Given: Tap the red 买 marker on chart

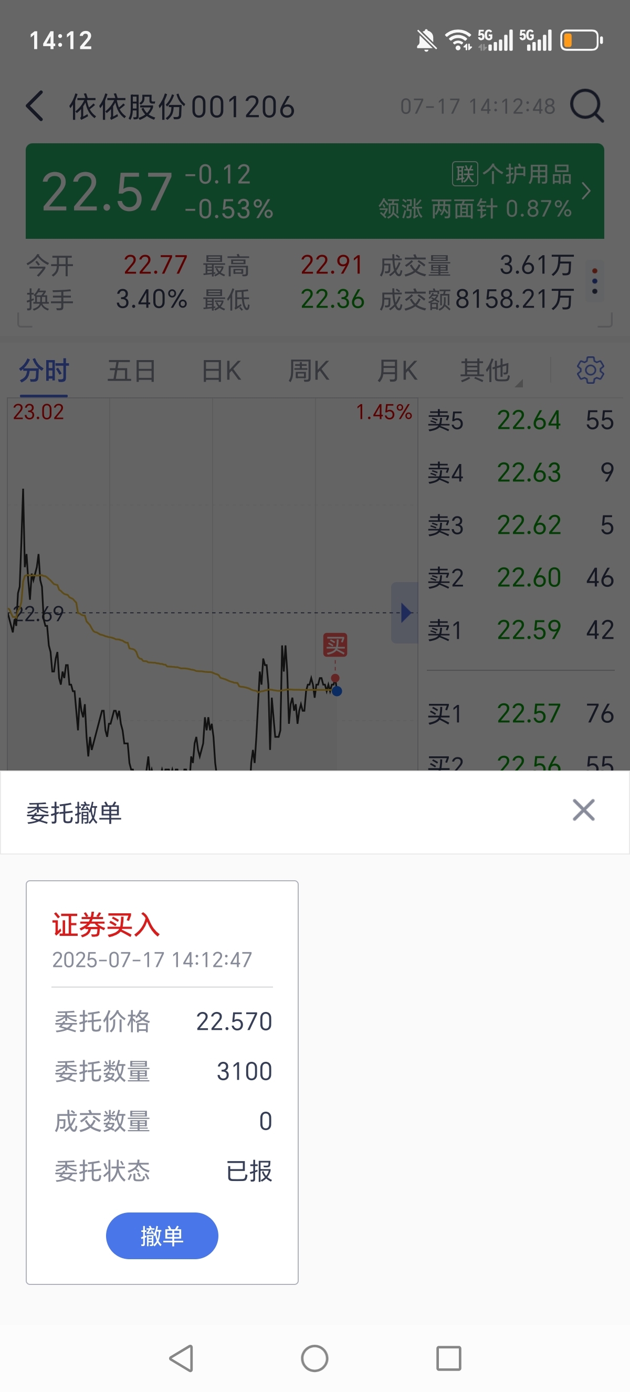Looking at the screenshot, I should [x=335, y=645].
